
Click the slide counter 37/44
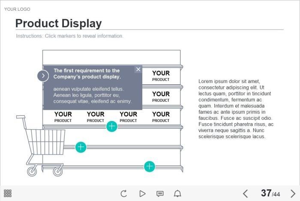(x=270, y=193)
